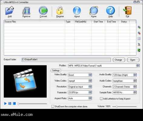Click the grid icon beside the file list

click(139, 39)
